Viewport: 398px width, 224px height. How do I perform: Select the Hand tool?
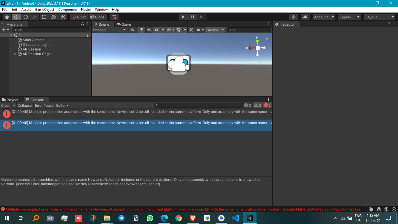tap(6, 17)
